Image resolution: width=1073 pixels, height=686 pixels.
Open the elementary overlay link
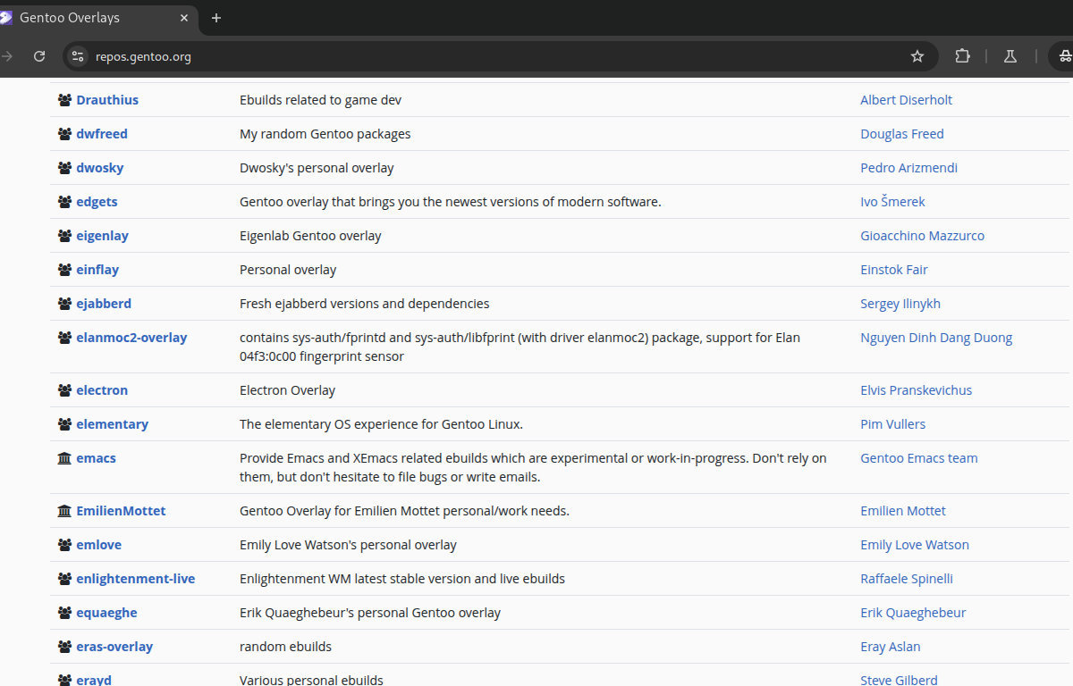(112, 424)
